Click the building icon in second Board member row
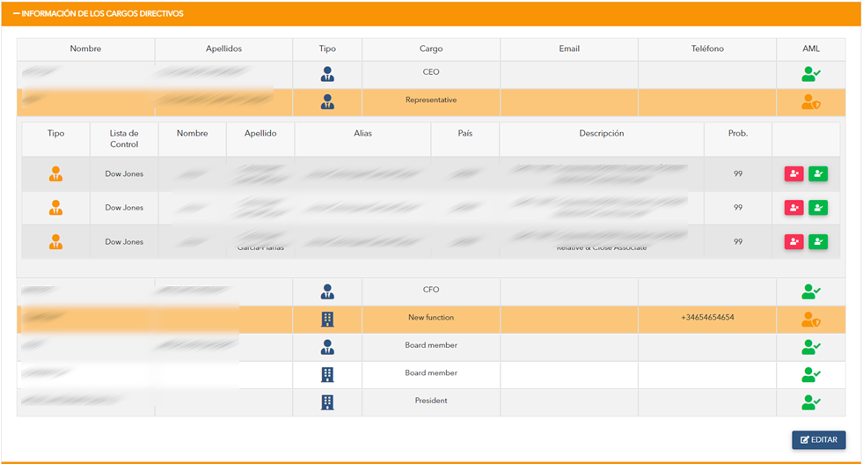 pyautogui.click(x=327, y=375)
